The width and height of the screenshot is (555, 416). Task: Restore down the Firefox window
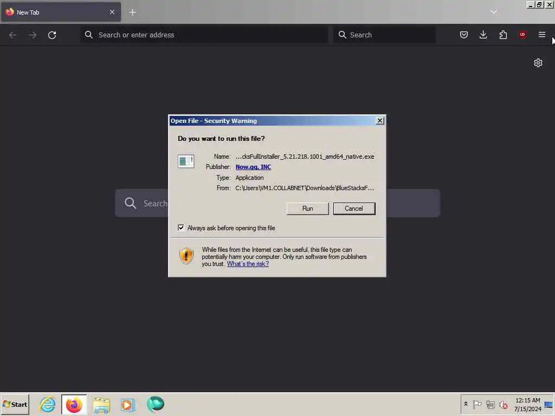pos(539,4)
